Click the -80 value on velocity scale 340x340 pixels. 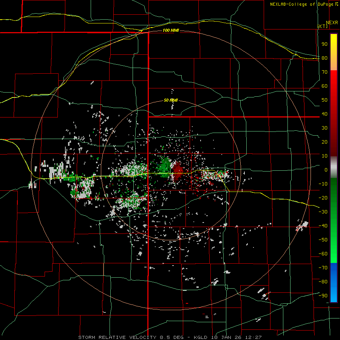click(323, 282)
